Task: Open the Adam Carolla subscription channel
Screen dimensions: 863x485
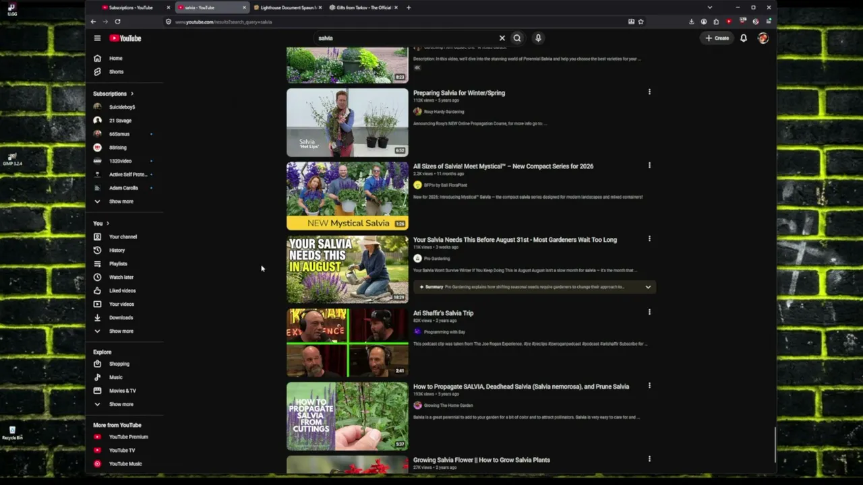Action: [125, 188]
